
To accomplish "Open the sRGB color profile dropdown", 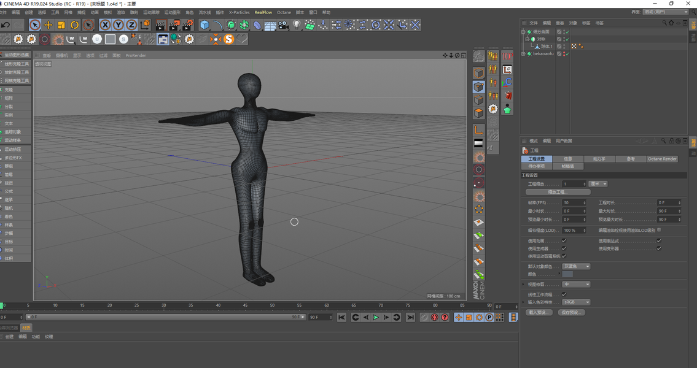I will pos(576,302).
